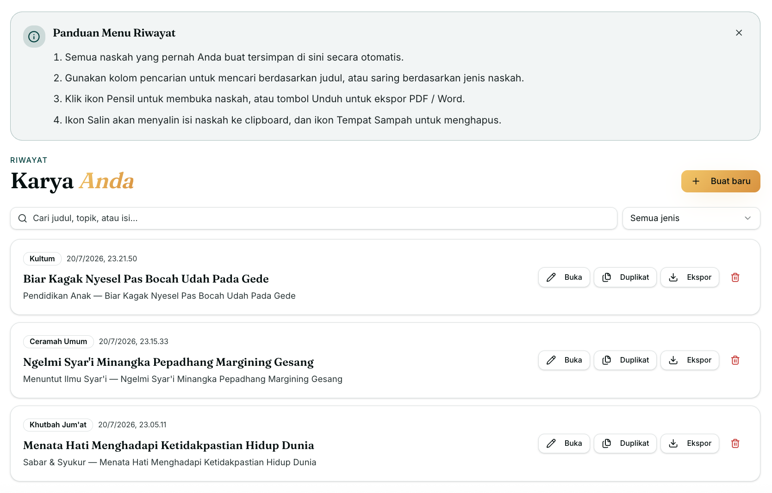
Task: Expand the Semua jenis filter dropdown
Action: pos(691,218)
